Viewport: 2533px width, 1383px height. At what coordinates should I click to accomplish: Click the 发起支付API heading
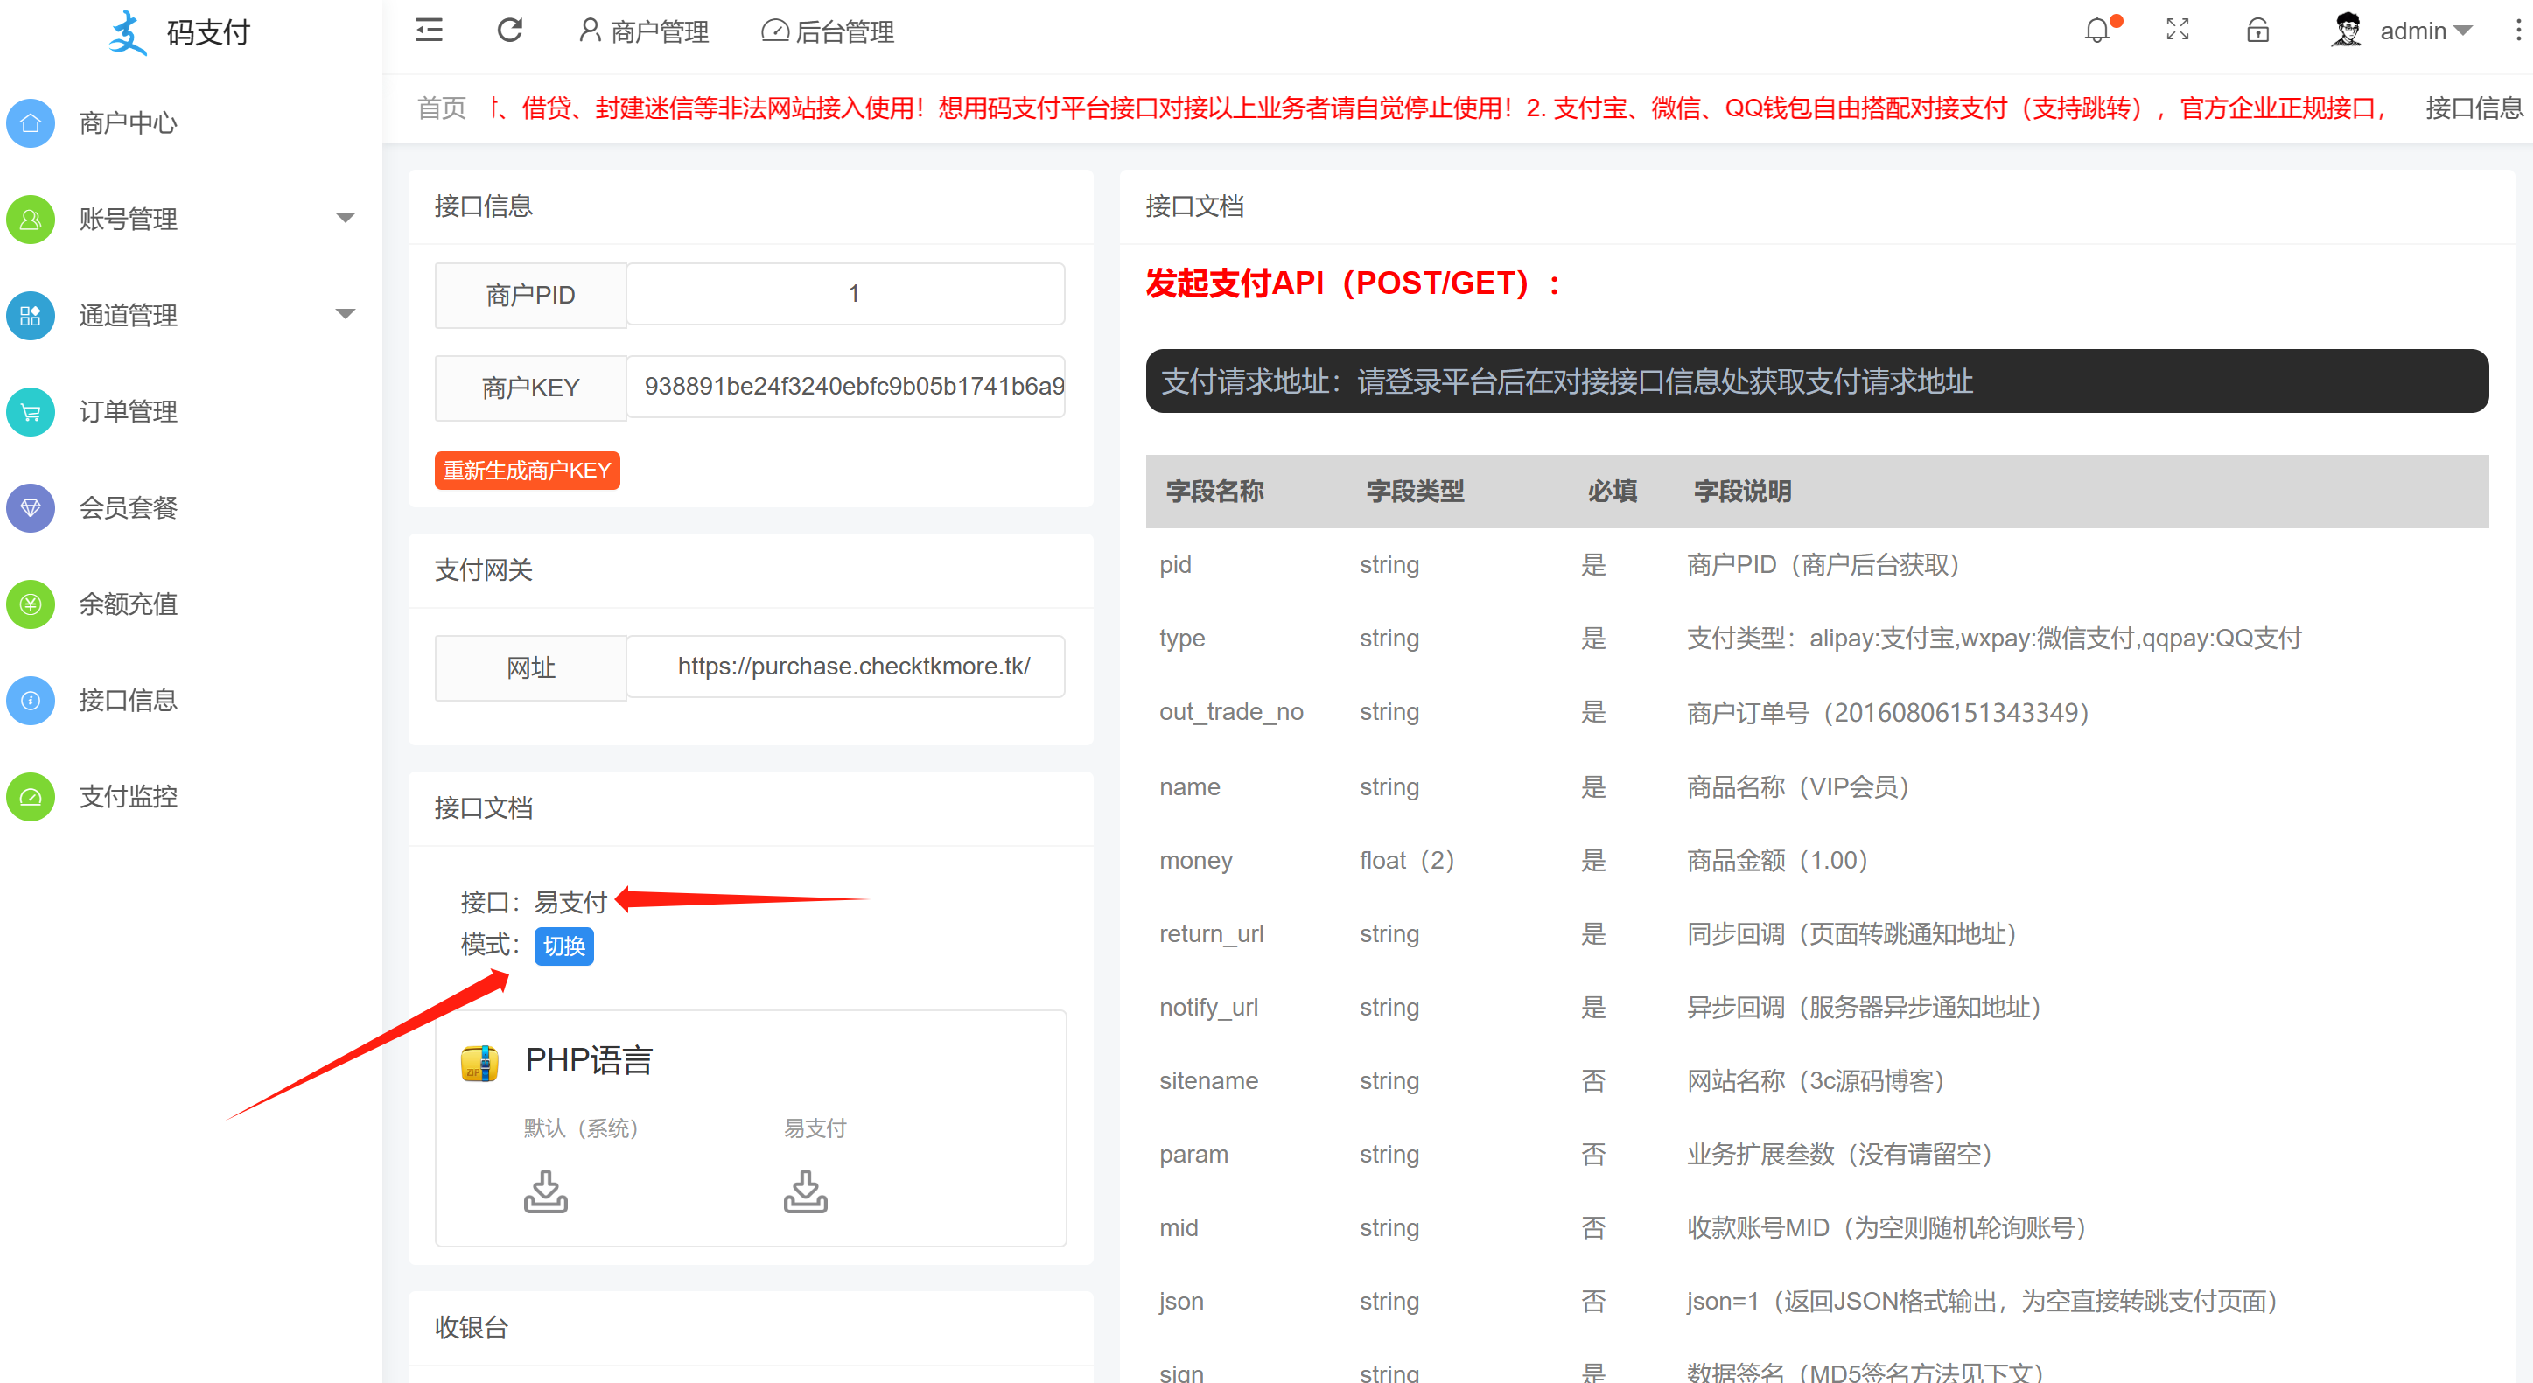point(1354,284)
